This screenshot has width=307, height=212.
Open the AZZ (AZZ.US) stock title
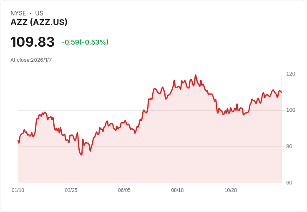point(39,23)
